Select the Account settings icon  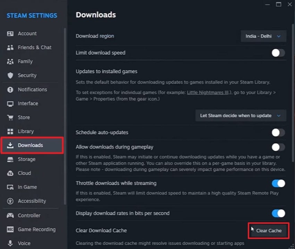click(x=10, y=33)
